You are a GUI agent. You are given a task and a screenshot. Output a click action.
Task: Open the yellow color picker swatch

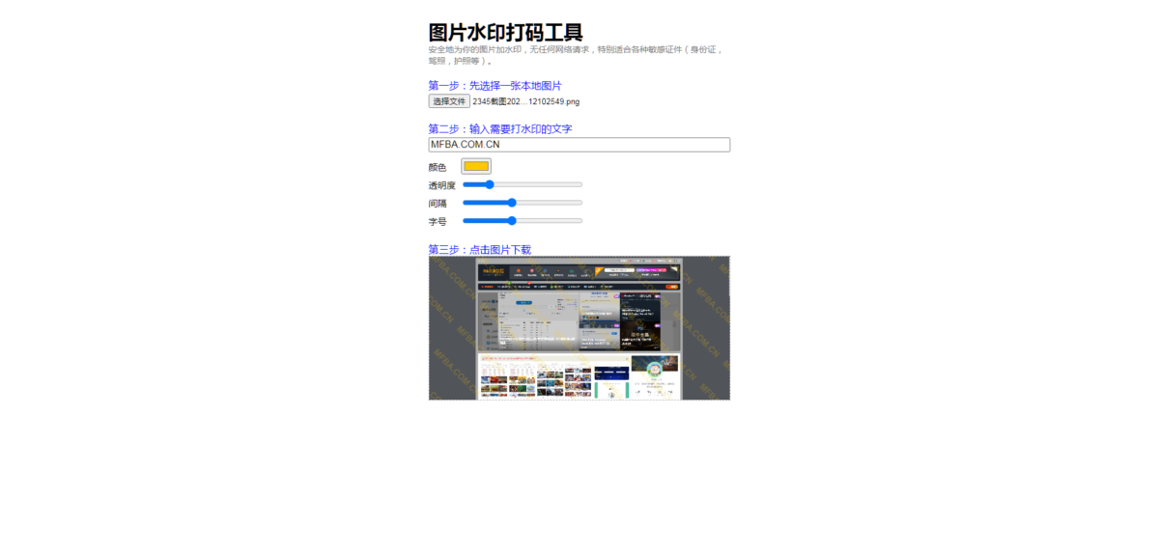[x=476, y=166]
